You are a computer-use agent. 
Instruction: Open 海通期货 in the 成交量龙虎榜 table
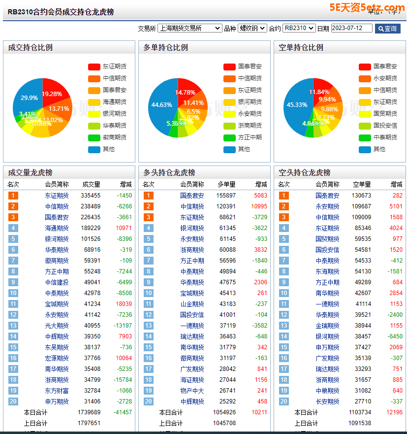pos(57,228)
